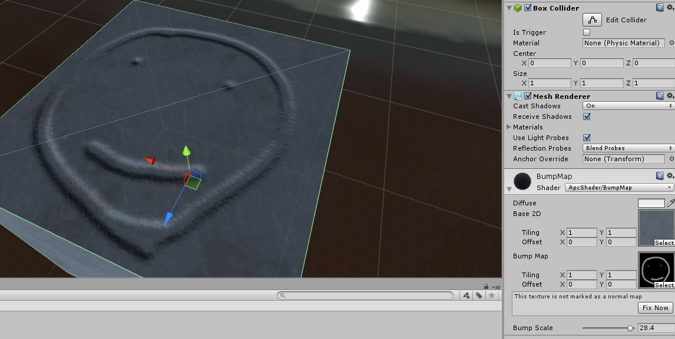Screen dimensions: 675x339
Task: Click Base 2D Offset X field
Action: (582, 242)
